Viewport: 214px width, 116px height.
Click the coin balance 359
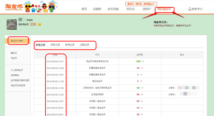pos(33,24)
